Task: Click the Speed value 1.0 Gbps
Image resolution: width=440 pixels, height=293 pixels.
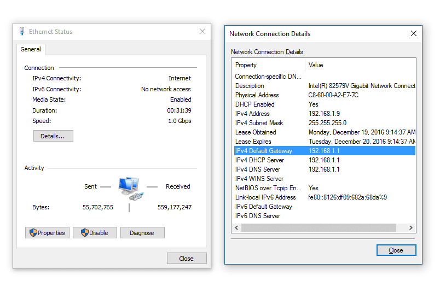Action: (x=180, y=121)
